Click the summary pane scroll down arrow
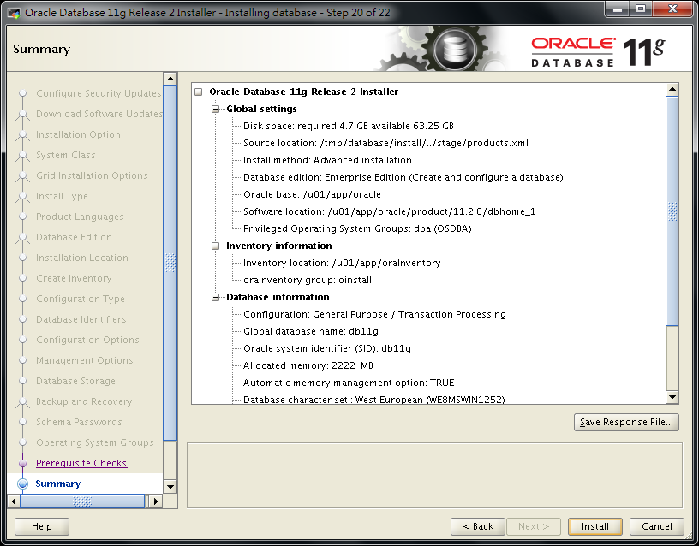699x546 pixels. pyautogui.click(x=672, y=397)
